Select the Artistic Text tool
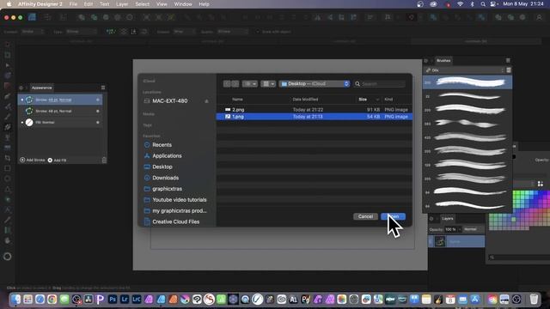Screen dimensions: 550x309 click(x=8, y=209)
